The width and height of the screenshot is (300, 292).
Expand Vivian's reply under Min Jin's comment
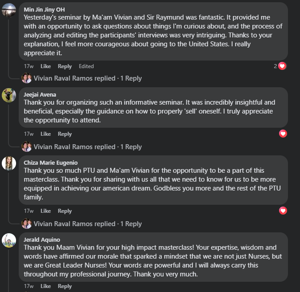[87, 78]
